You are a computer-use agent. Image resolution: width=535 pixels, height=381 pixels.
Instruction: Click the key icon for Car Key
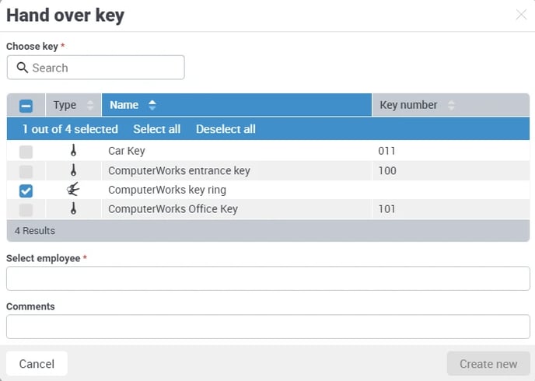(x=73, y=150)
